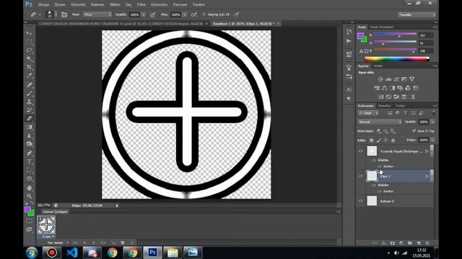Switch to Kanallar tab

click(385, 106)
